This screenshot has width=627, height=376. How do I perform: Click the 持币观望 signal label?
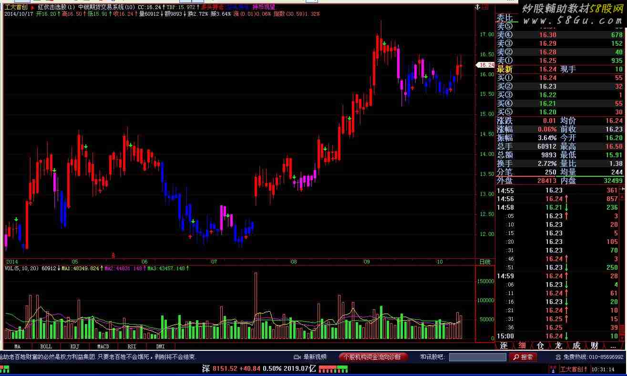pos(264,8)
